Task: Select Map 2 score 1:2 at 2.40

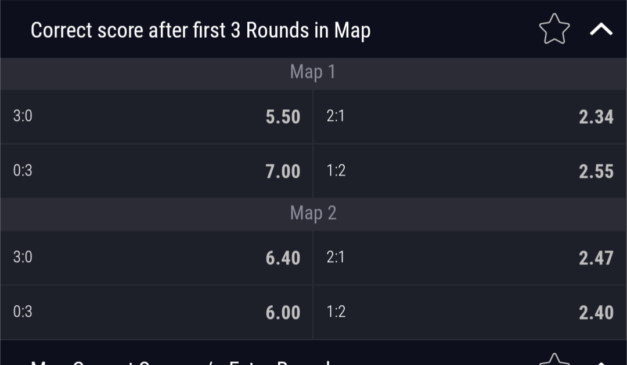Action: point(470,312)
